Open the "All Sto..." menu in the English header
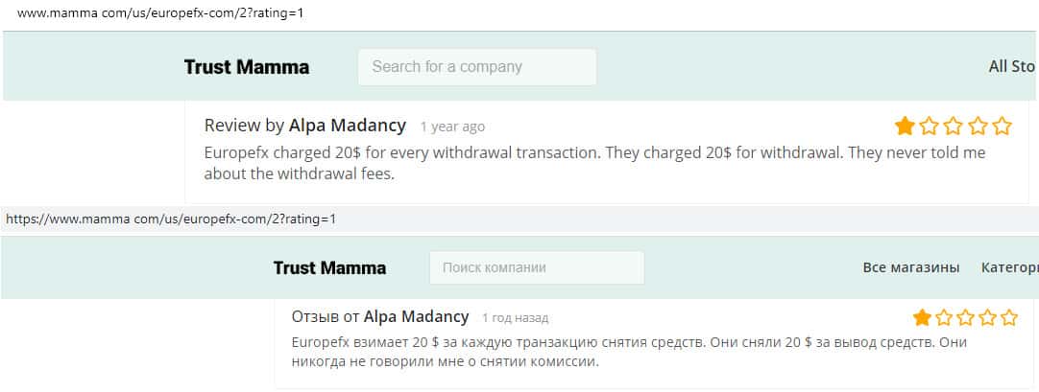This screenshot has width=1039, height=392. [1011, 67]
